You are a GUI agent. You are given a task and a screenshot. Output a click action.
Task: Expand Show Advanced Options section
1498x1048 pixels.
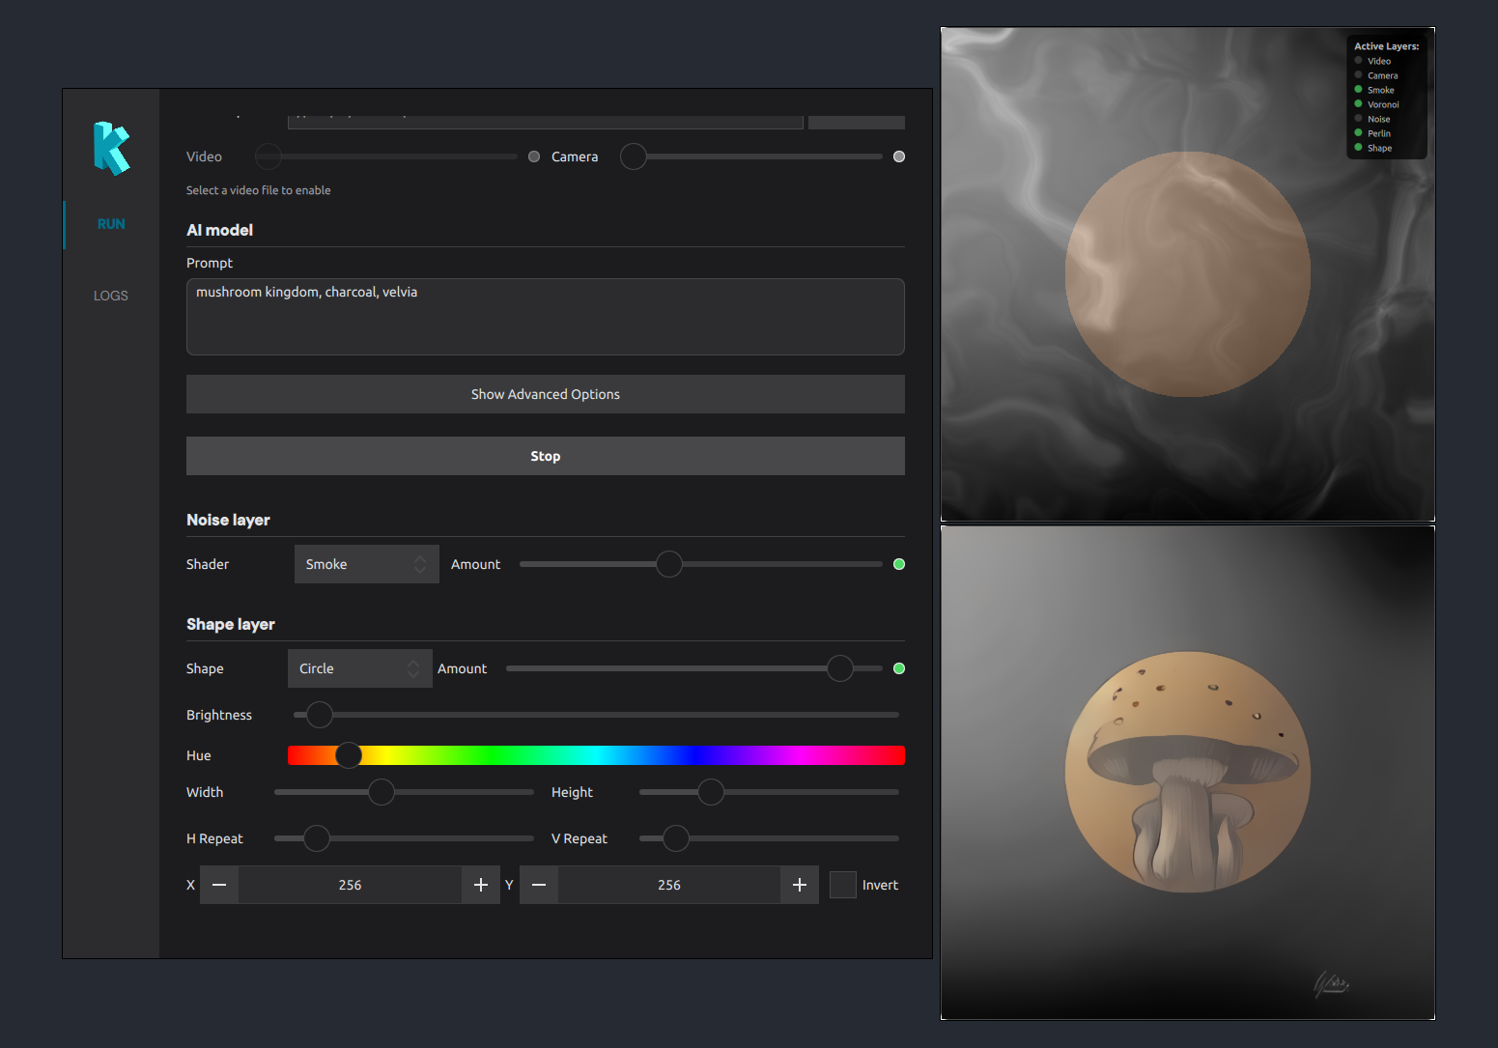click(546, 394)
